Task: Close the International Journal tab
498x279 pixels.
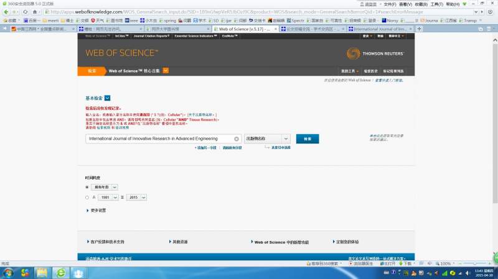Action: click(410, 29)
